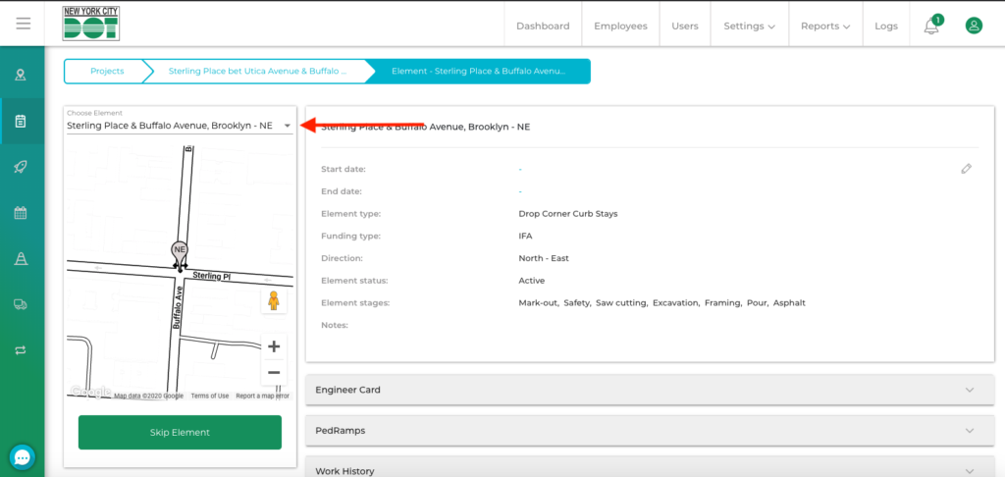
Task: Open the hamburger menu
Action: (23, 24)
